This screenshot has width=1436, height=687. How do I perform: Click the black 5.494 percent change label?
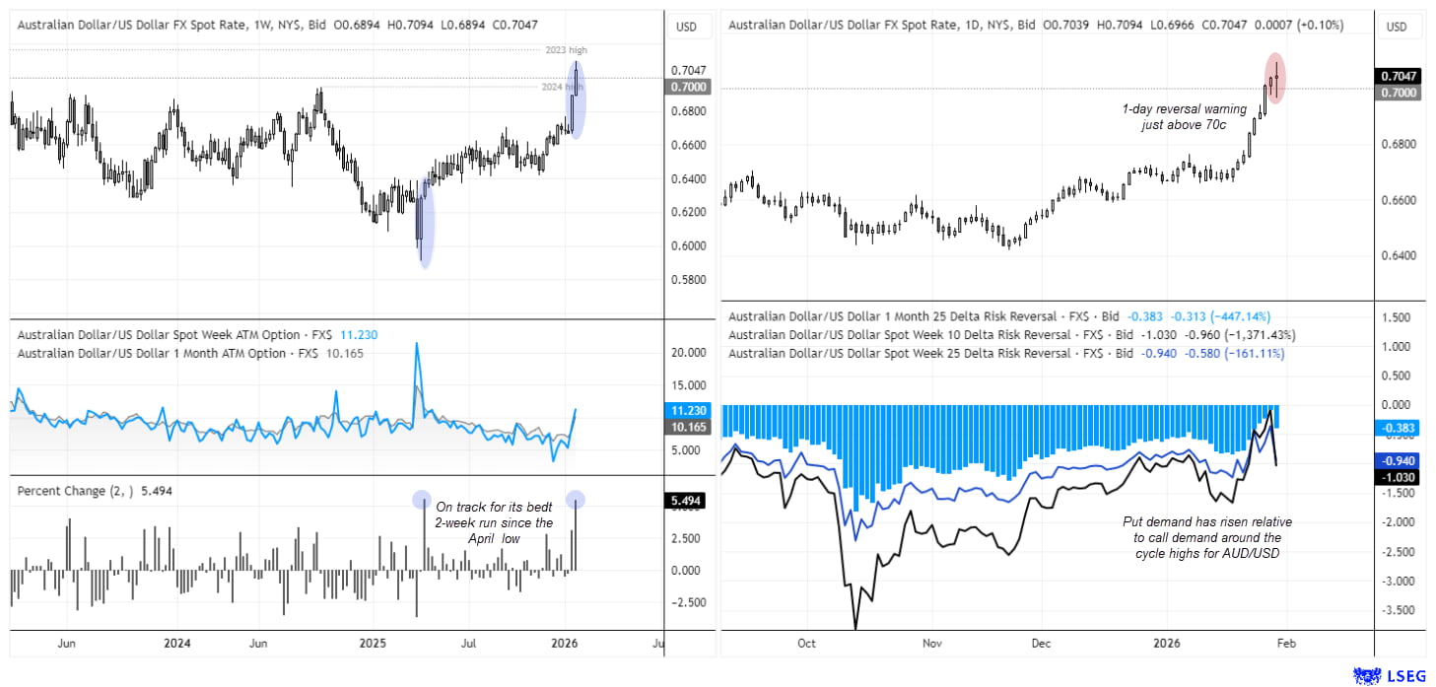tap(686, 501)
